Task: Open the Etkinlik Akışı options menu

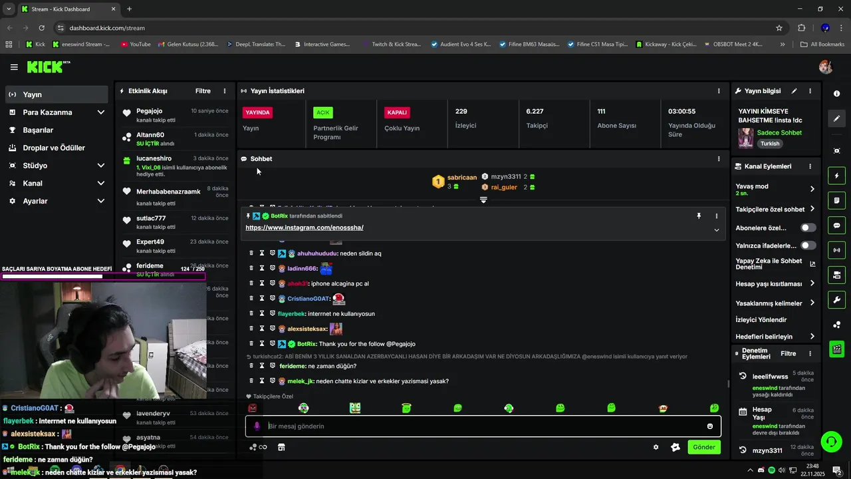Action: (x=225, y=91)
